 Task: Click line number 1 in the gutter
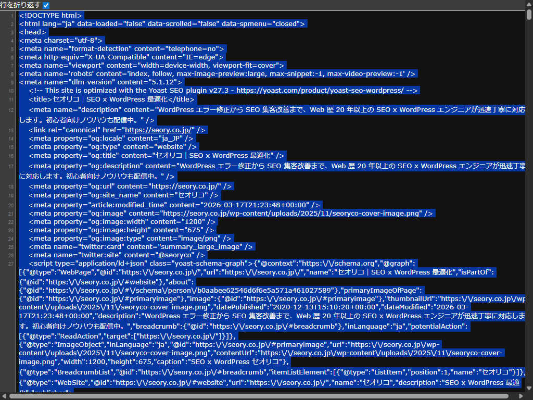[12, 16]
